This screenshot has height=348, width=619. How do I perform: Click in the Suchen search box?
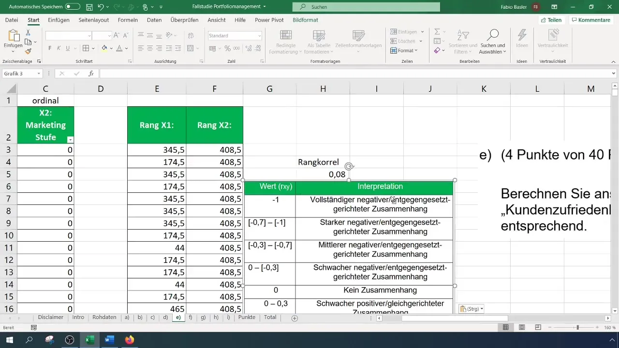pyautogui.click(x=366, y=7)
